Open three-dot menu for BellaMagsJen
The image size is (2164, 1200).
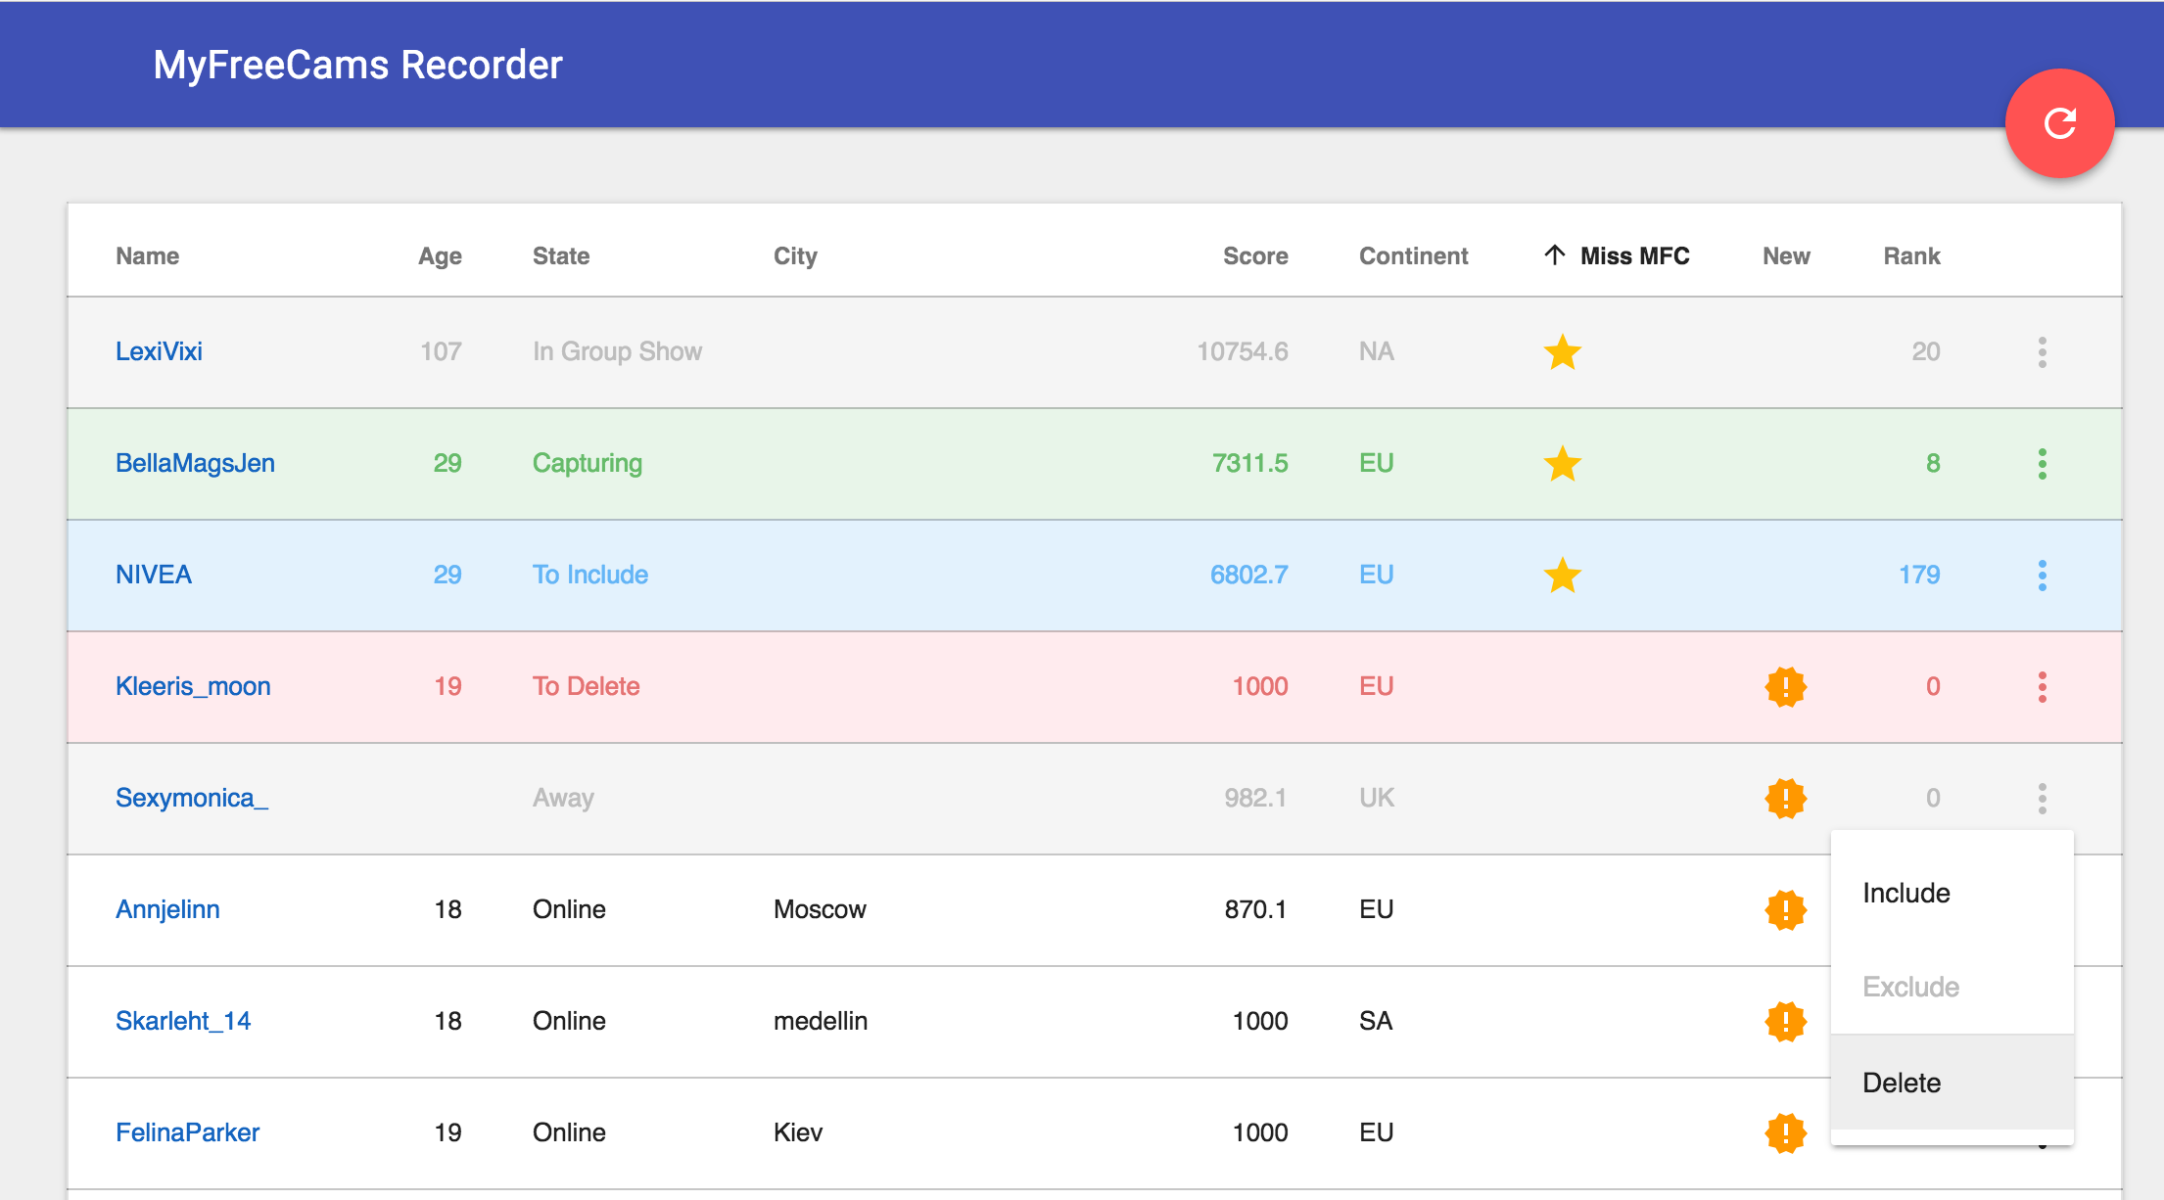click(x=2042, y=464)
